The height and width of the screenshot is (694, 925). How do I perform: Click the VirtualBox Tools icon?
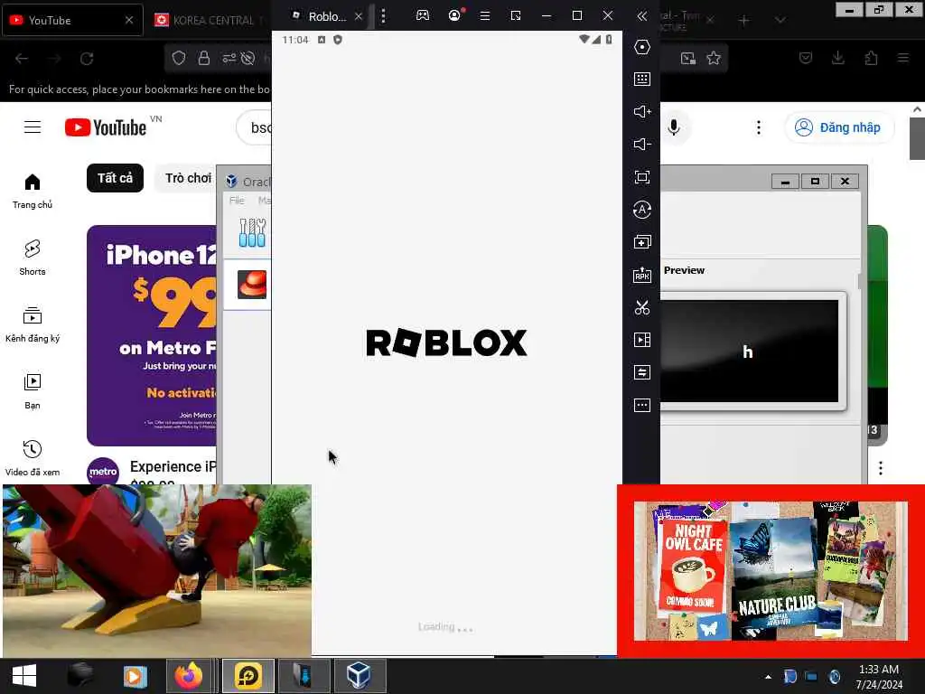(x=253, y=232)
